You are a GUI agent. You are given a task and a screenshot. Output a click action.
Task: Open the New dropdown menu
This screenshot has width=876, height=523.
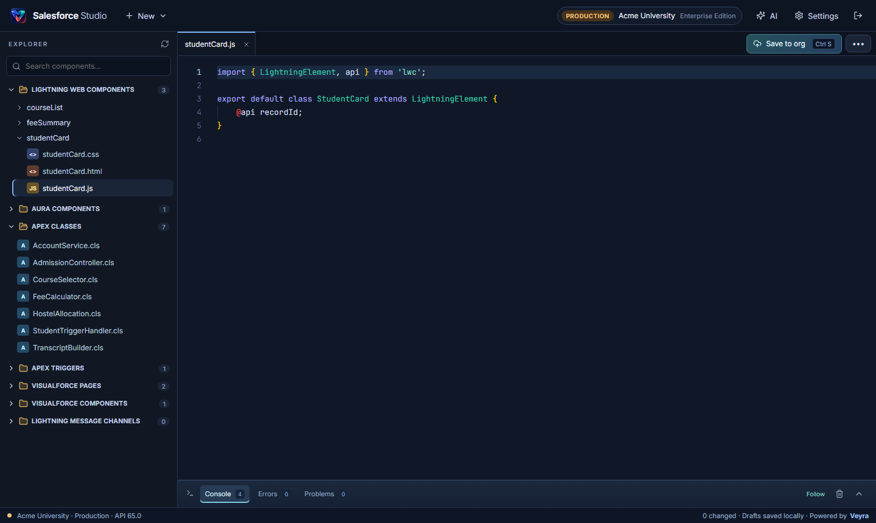[146, 16]
